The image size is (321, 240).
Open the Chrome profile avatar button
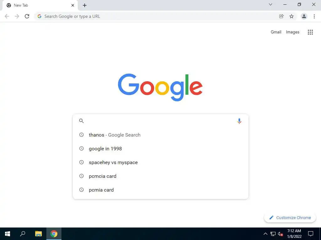(304, 16)
